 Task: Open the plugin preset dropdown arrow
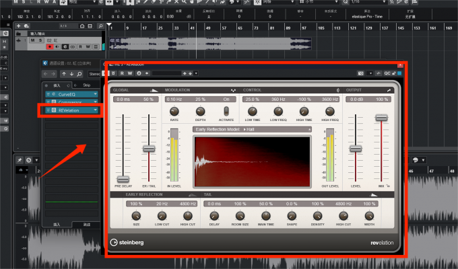pyautogui.click(x=196, y=73)
